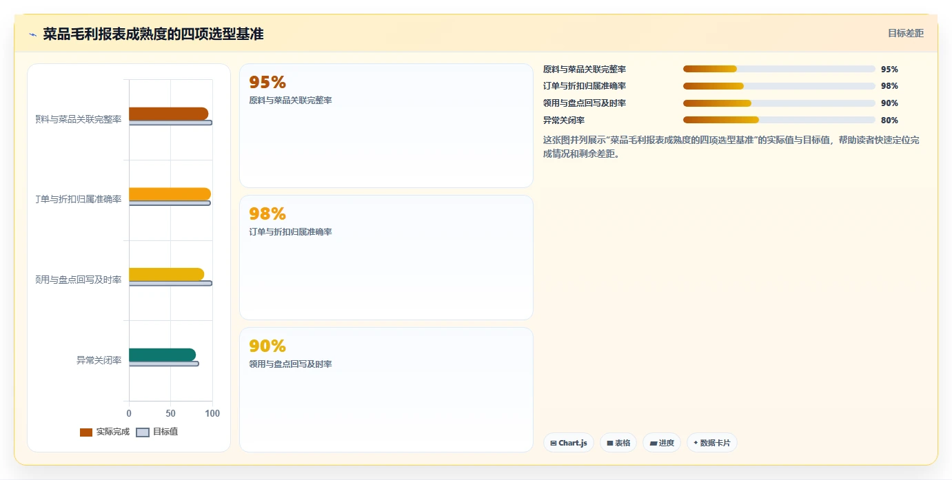Click the axis tick label 100
Screen dimensions: 952x480
coord(212,413)
